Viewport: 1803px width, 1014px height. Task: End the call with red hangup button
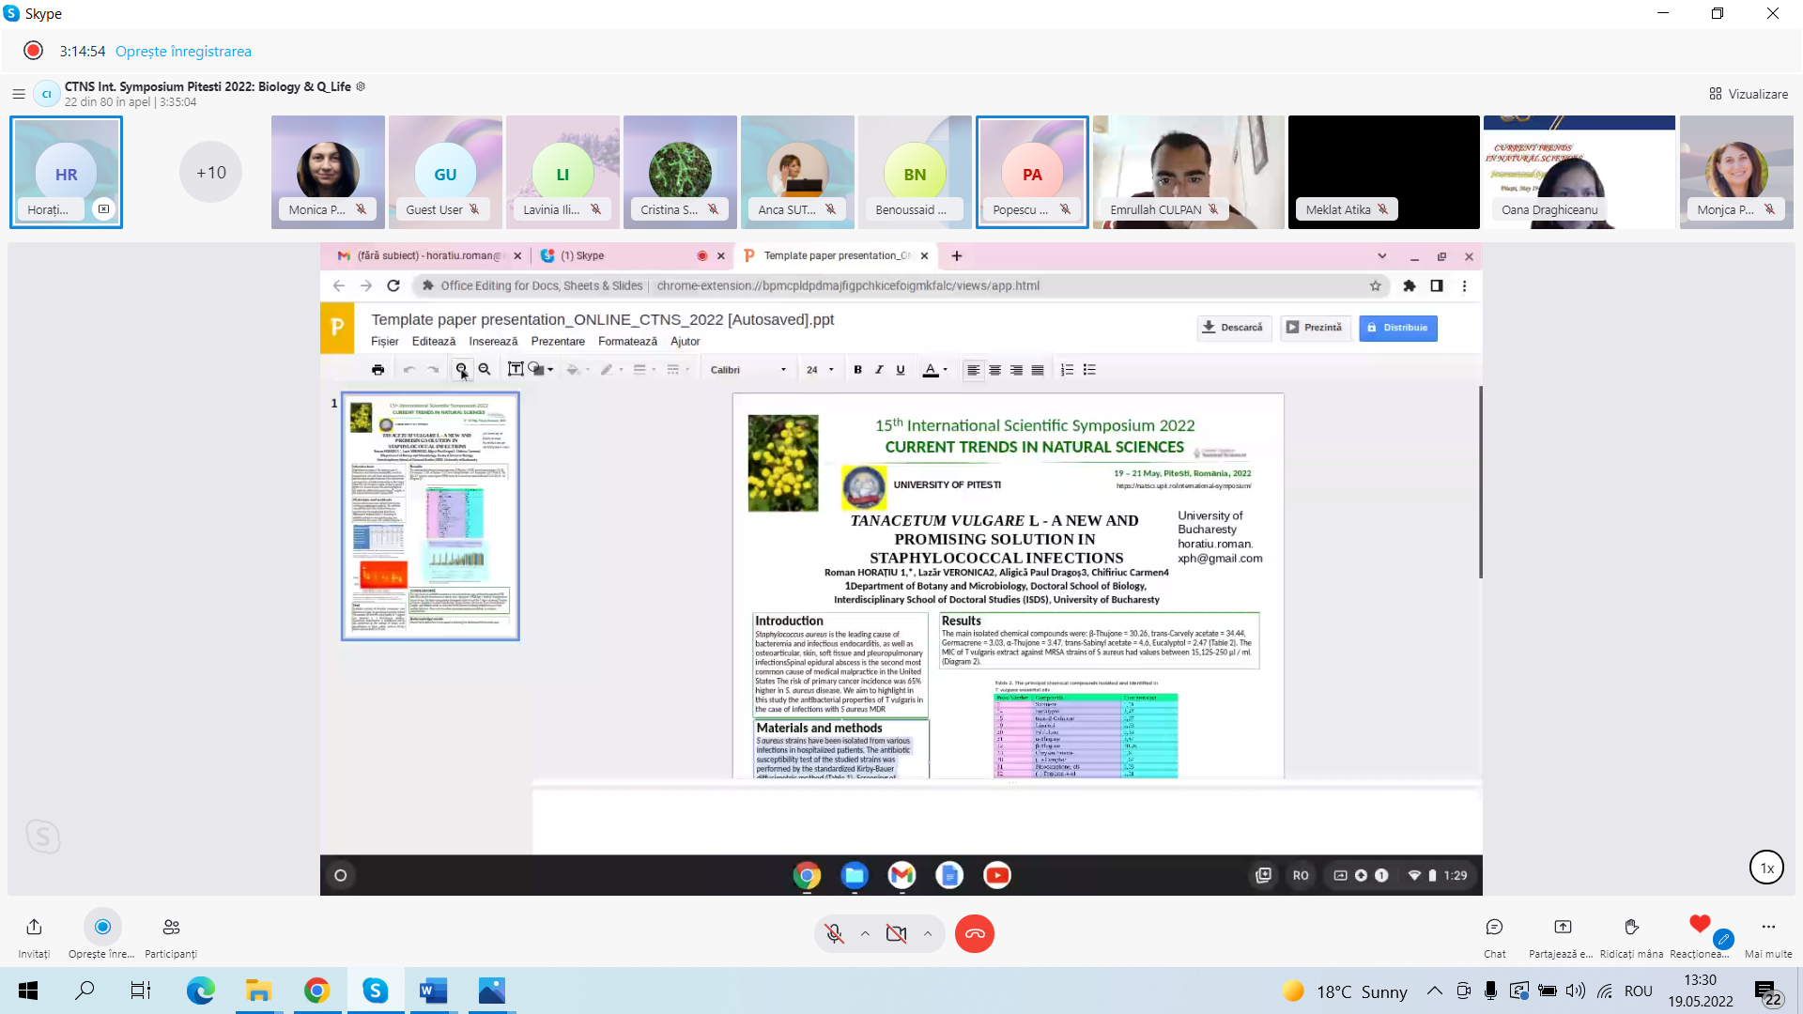(975, 933)
